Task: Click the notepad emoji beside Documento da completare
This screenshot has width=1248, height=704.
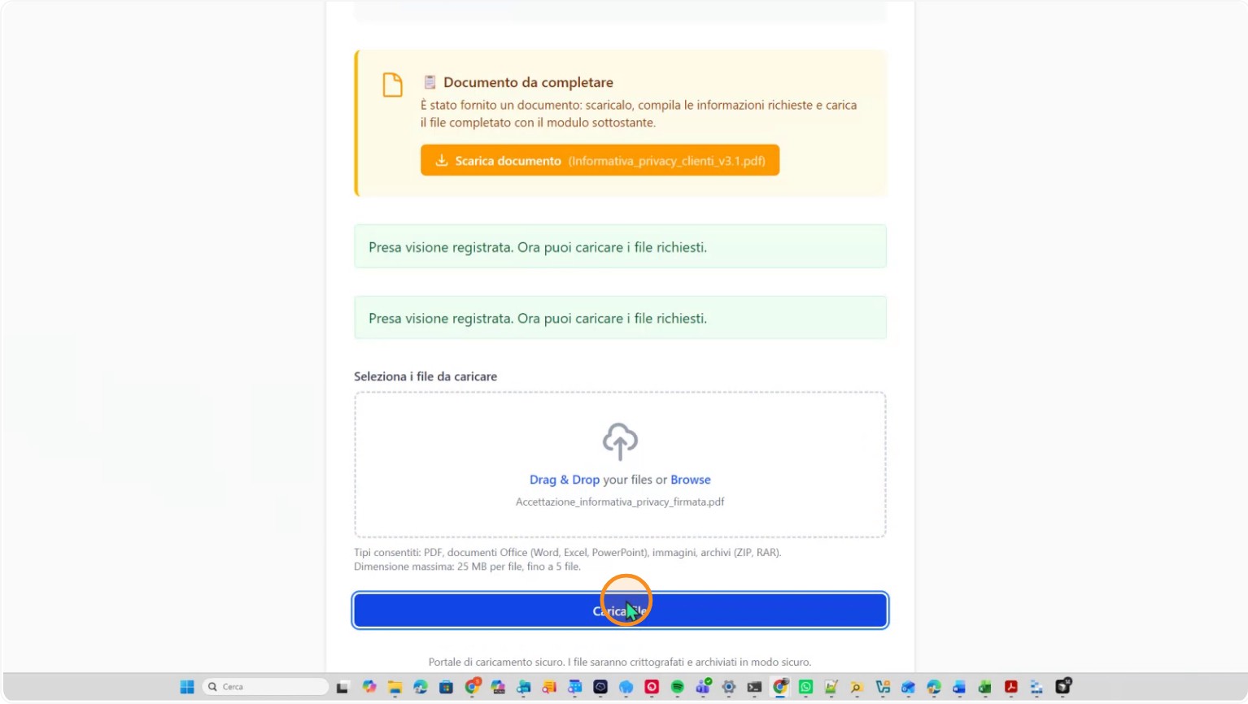Action: click(430, 82)
